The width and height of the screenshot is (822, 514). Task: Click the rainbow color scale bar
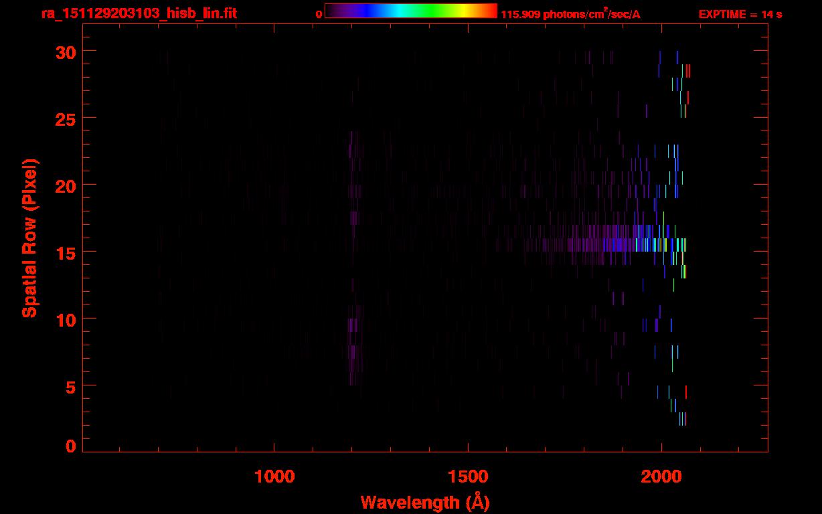(411, 11)
